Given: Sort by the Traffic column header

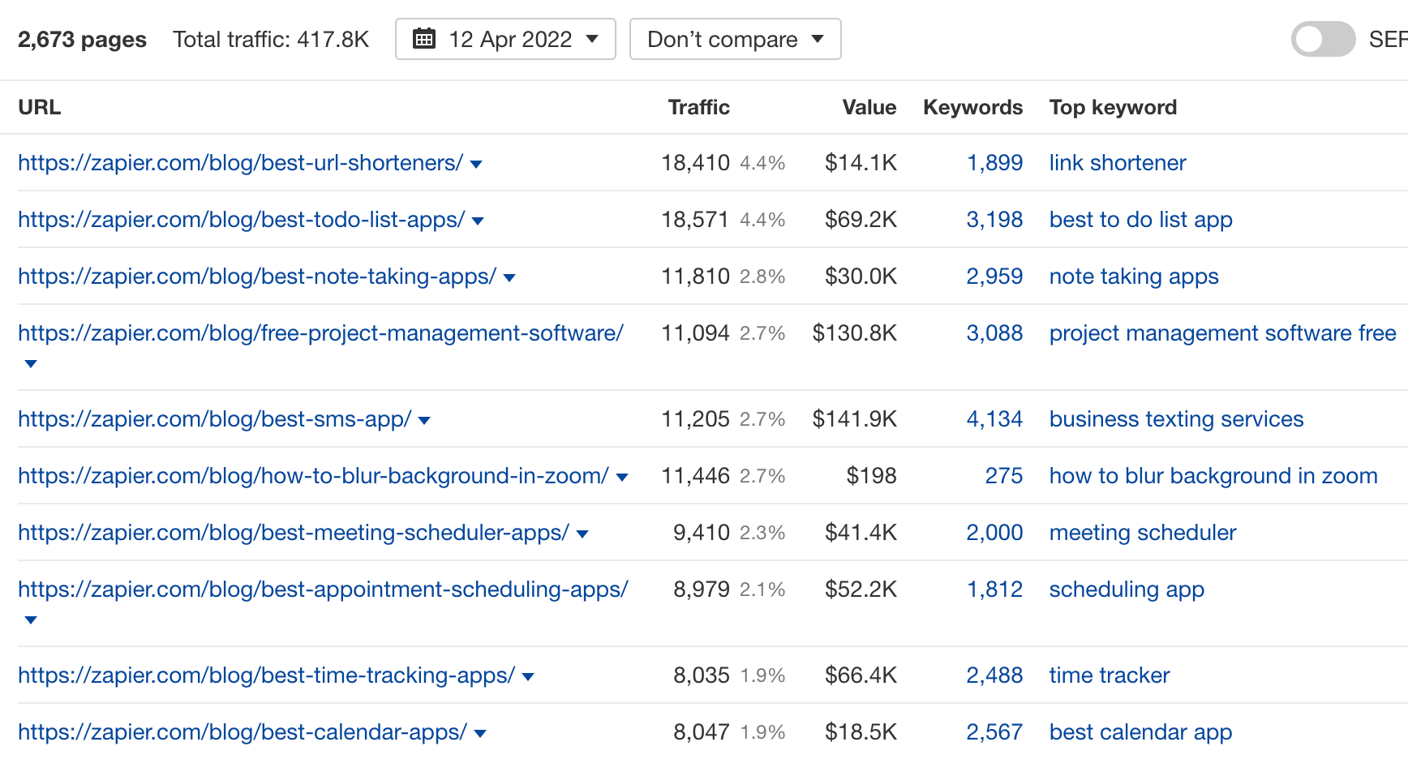Looking at the screenshot, I should coord(698,106).
